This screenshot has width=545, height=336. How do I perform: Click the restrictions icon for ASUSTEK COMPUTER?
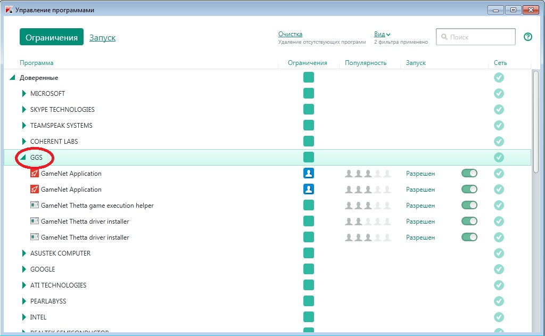point(309,253)
